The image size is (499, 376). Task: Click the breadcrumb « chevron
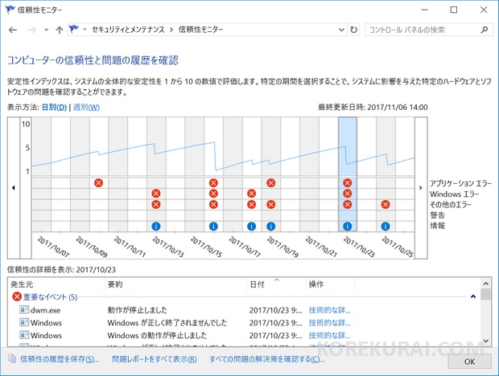point(85,30)
